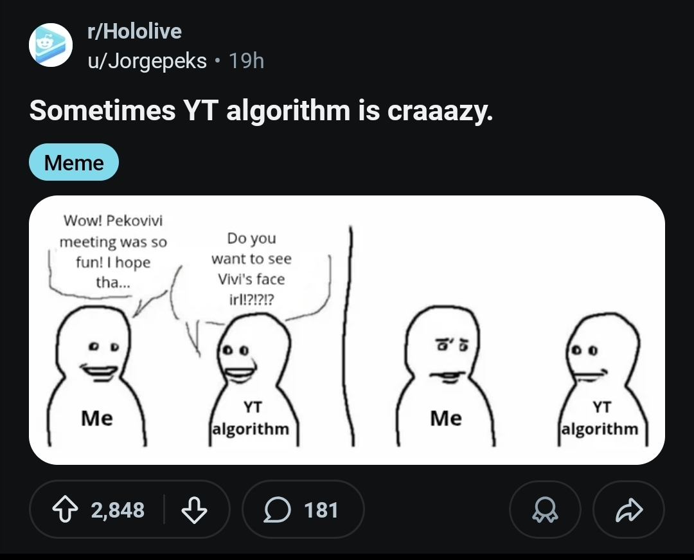This screenshot has width=694, height=560.
Task: Open the r/Hololive community avatar
Action: (x=51, y=45)
